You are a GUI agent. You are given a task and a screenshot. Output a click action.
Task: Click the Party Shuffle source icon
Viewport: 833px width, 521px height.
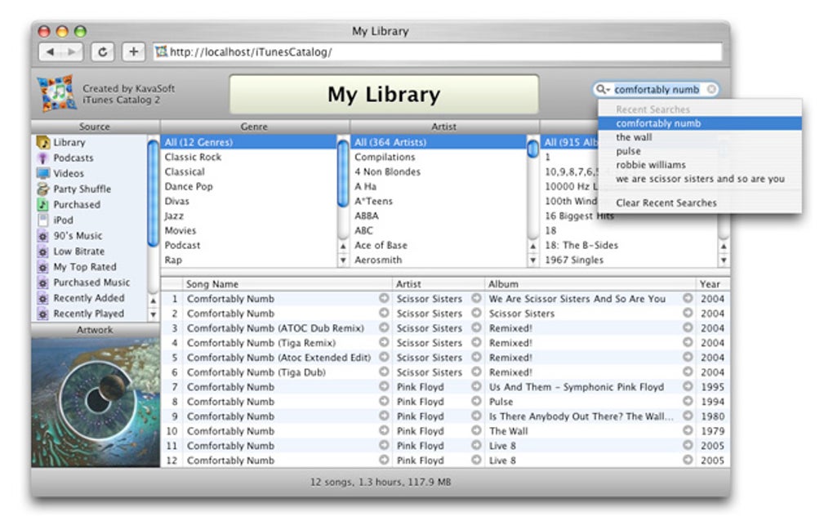(43, 189)
